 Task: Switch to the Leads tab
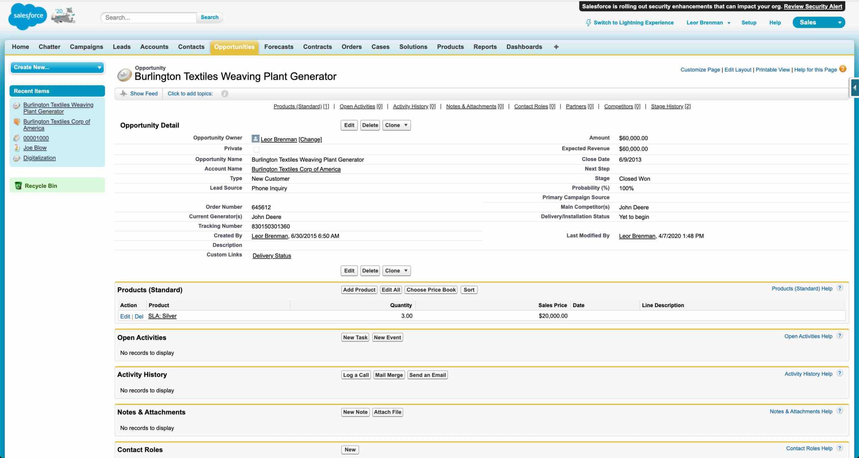click(121, 47)
